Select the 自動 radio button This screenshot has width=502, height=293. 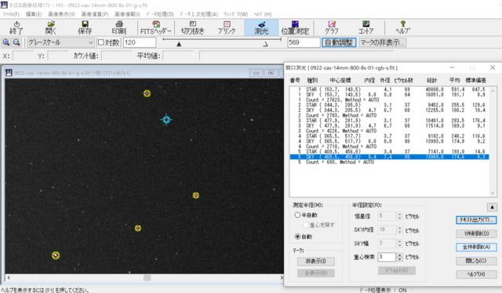pyautogui.click(x=297, y=237)
